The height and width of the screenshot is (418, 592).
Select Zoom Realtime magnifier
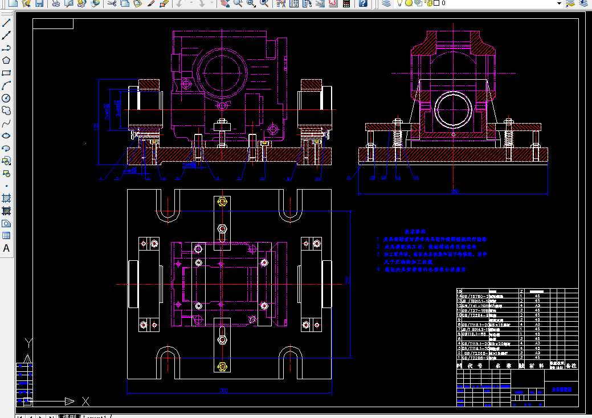point(238,3)
